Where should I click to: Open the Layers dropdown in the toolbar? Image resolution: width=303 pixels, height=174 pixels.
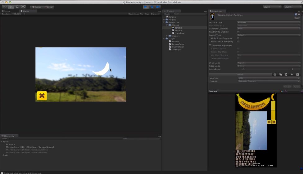272,7
